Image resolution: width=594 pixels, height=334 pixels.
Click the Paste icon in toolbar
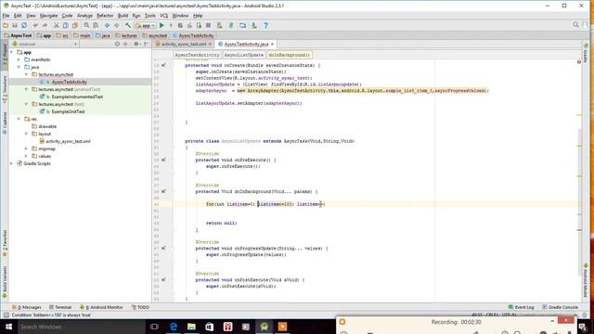75,25
